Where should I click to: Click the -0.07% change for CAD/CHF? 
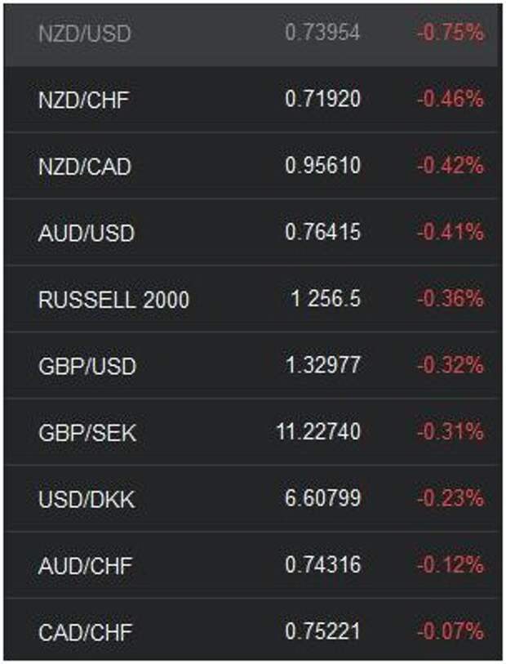click(x=451, y=631)
